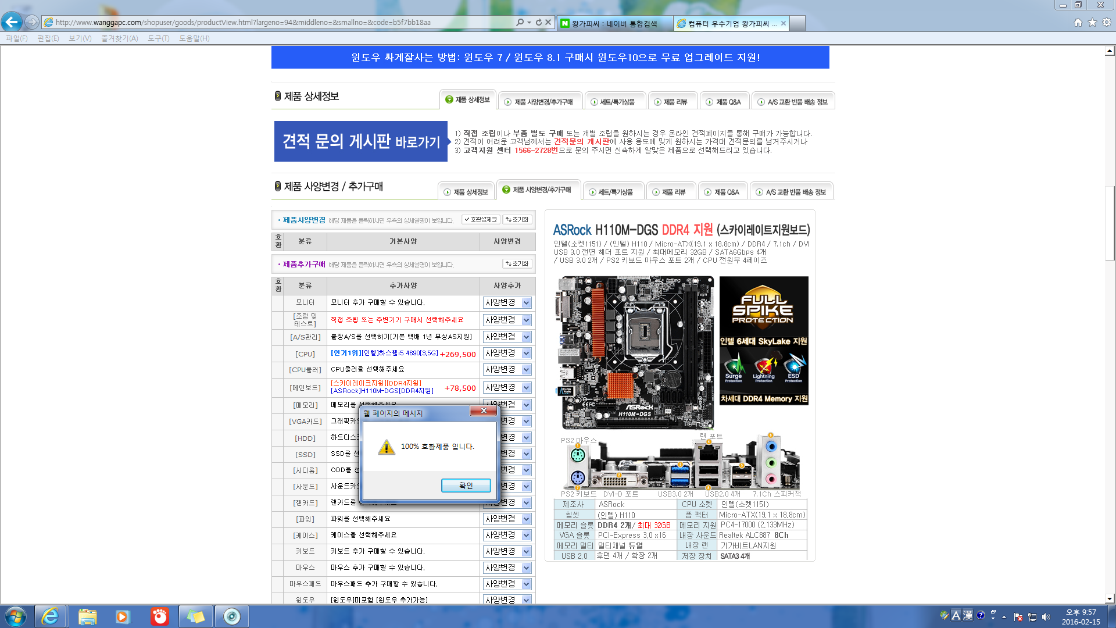Click the address bar search magnifier icon
Screen dimensions: 1116x628
(520, 22)
